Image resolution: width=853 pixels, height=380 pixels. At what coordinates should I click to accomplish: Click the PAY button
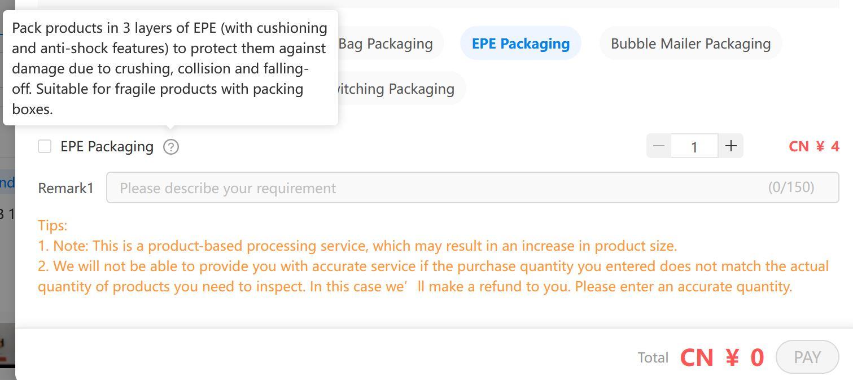pyautogui.click(x=807, y=357)
